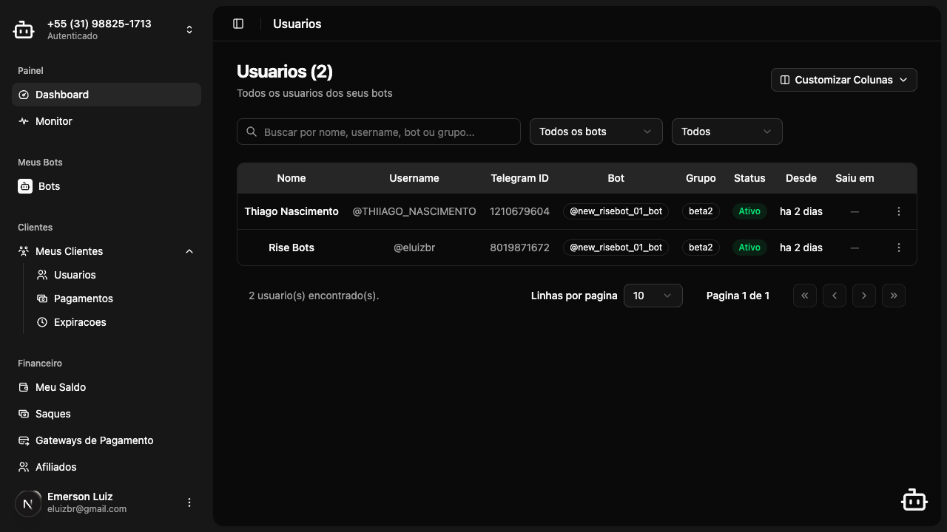Viewport: 947px width, 532px height.
Task: Click username @eluizbr
Action: [x=414, y=248]
